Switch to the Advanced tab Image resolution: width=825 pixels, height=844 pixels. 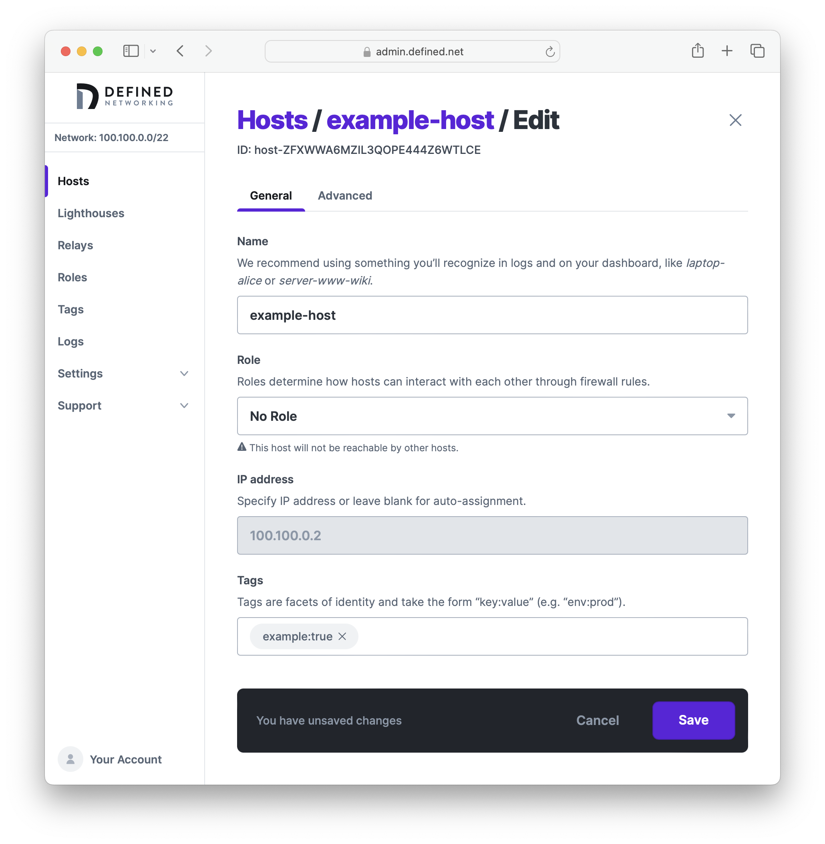click(x=344, y=196)
